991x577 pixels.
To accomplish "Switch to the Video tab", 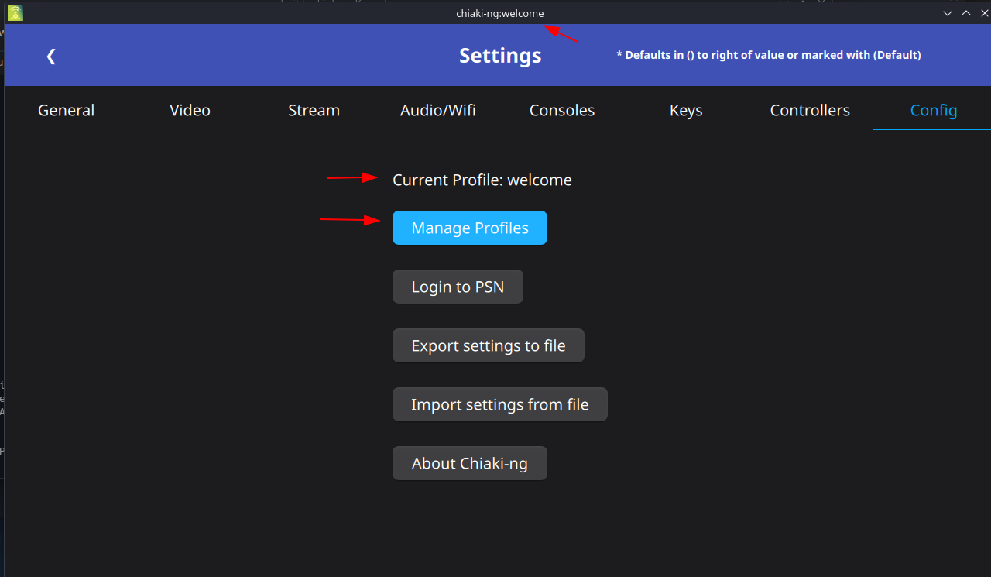I will pyautogui.click(x=190, y=110).
